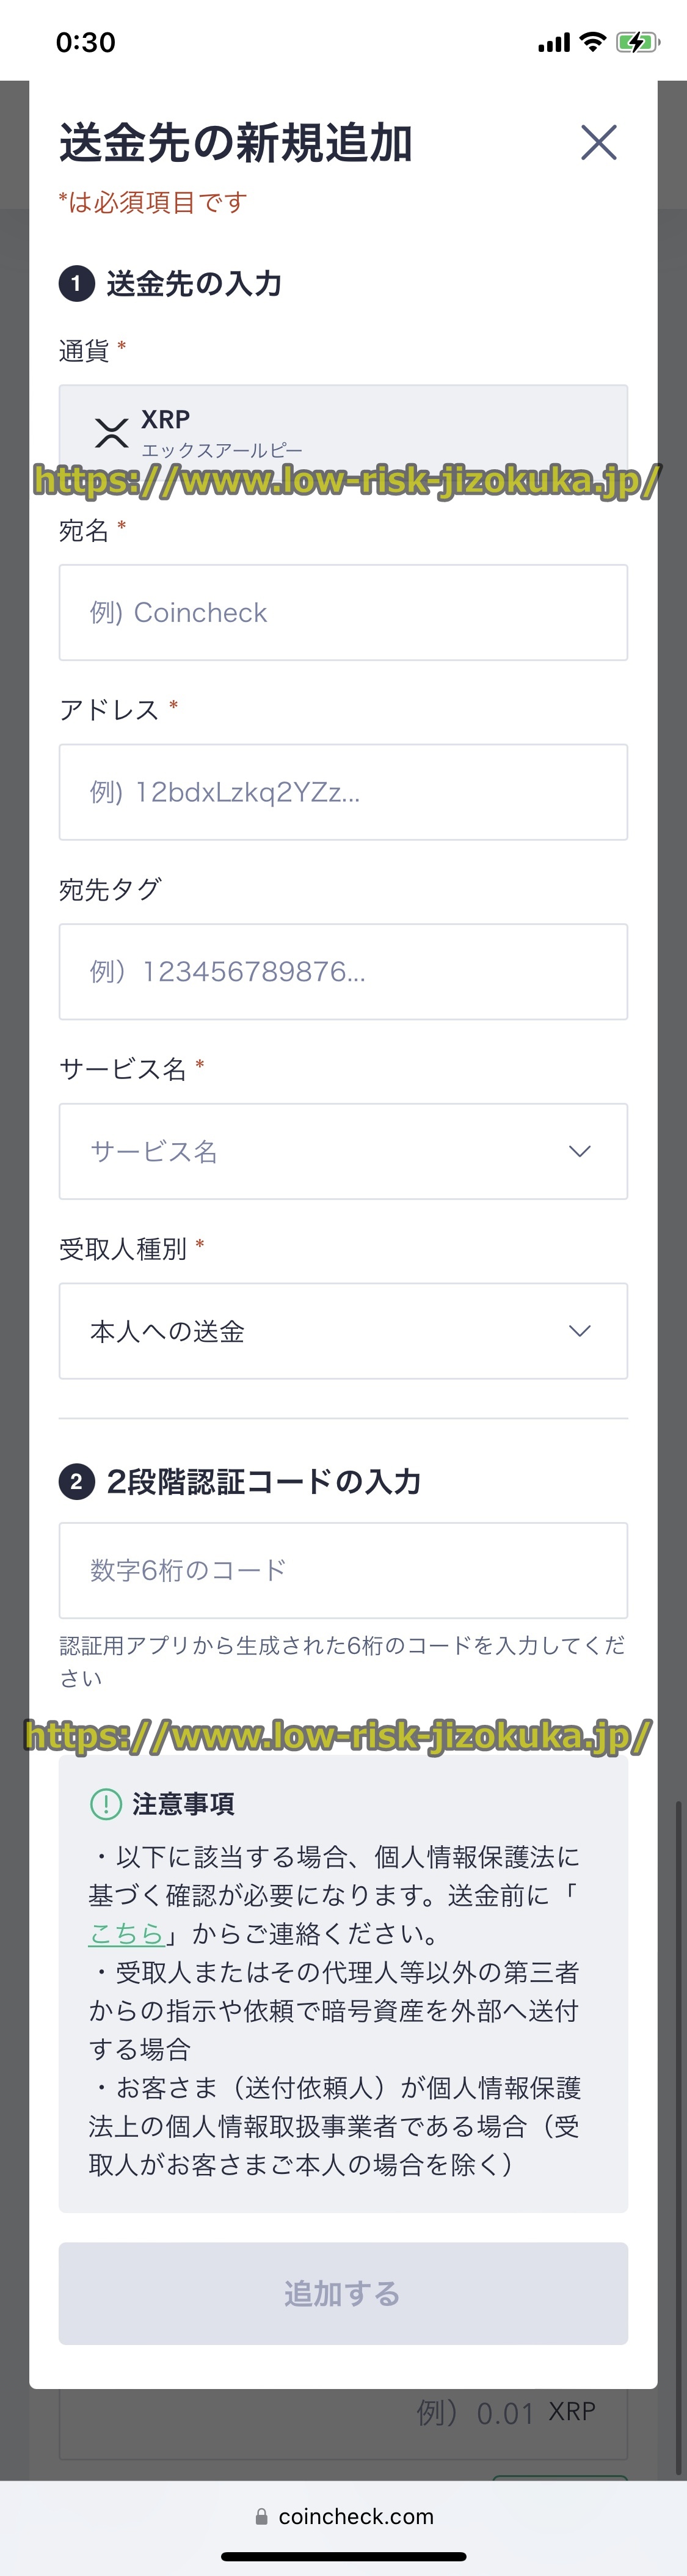Open the こちら contact link

coord(126,1933)
